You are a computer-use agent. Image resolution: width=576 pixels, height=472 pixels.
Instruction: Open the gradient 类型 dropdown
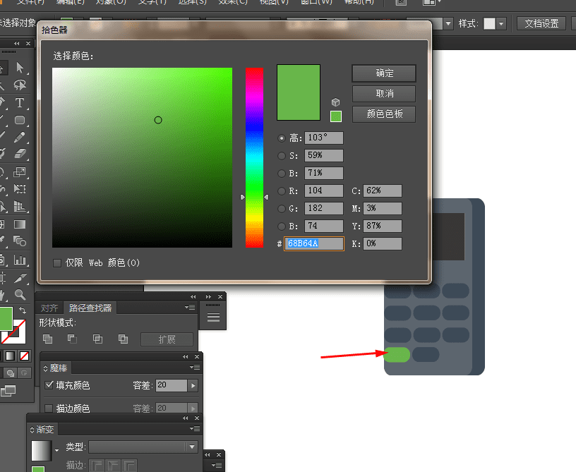(192, 447)
